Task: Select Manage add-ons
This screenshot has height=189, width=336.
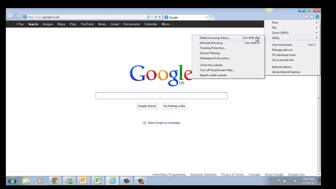Action: tap(292, 50)
